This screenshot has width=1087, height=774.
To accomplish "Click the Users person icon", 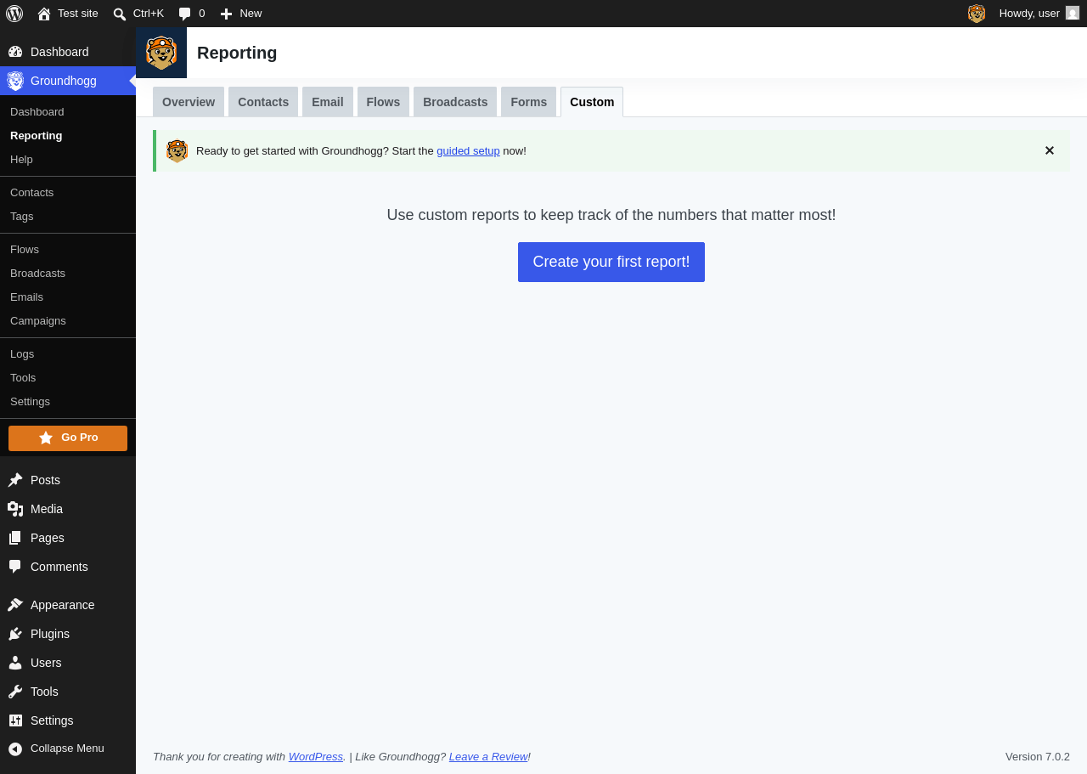I will click(15, 663).
